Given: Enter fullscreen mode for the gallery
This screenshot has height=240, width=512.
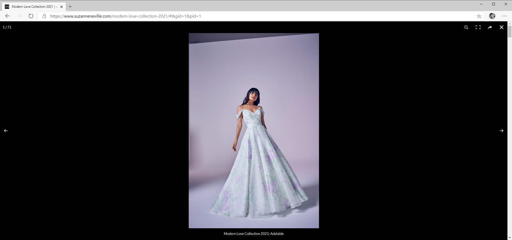Looking at the screenshot, I should tap(478, 27).
